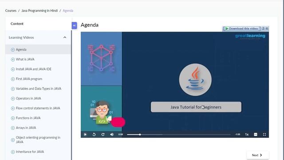The image size is (284, 160).
Task: Skip forward with the forward-arrow icon
Action: [103, 134]
